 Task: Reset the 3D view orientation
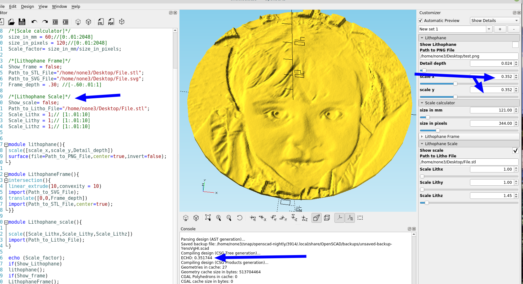point(240,218)
